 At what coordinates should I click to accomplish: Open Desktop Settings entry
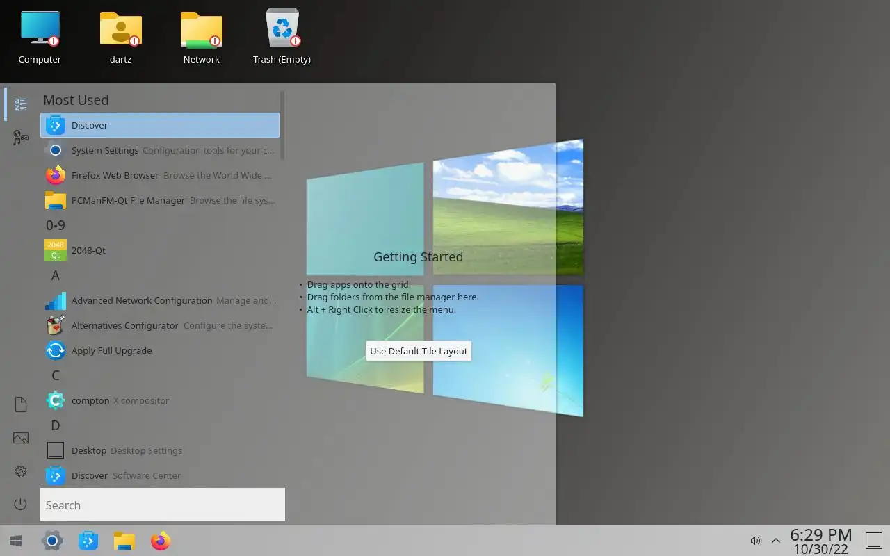coord(160,450)
